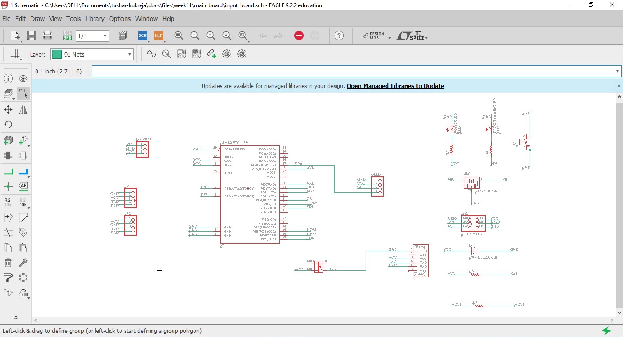The width and height of the screenshot is (623, 337).
Task: Run a script via SCR icon
Action: point(143,36)
